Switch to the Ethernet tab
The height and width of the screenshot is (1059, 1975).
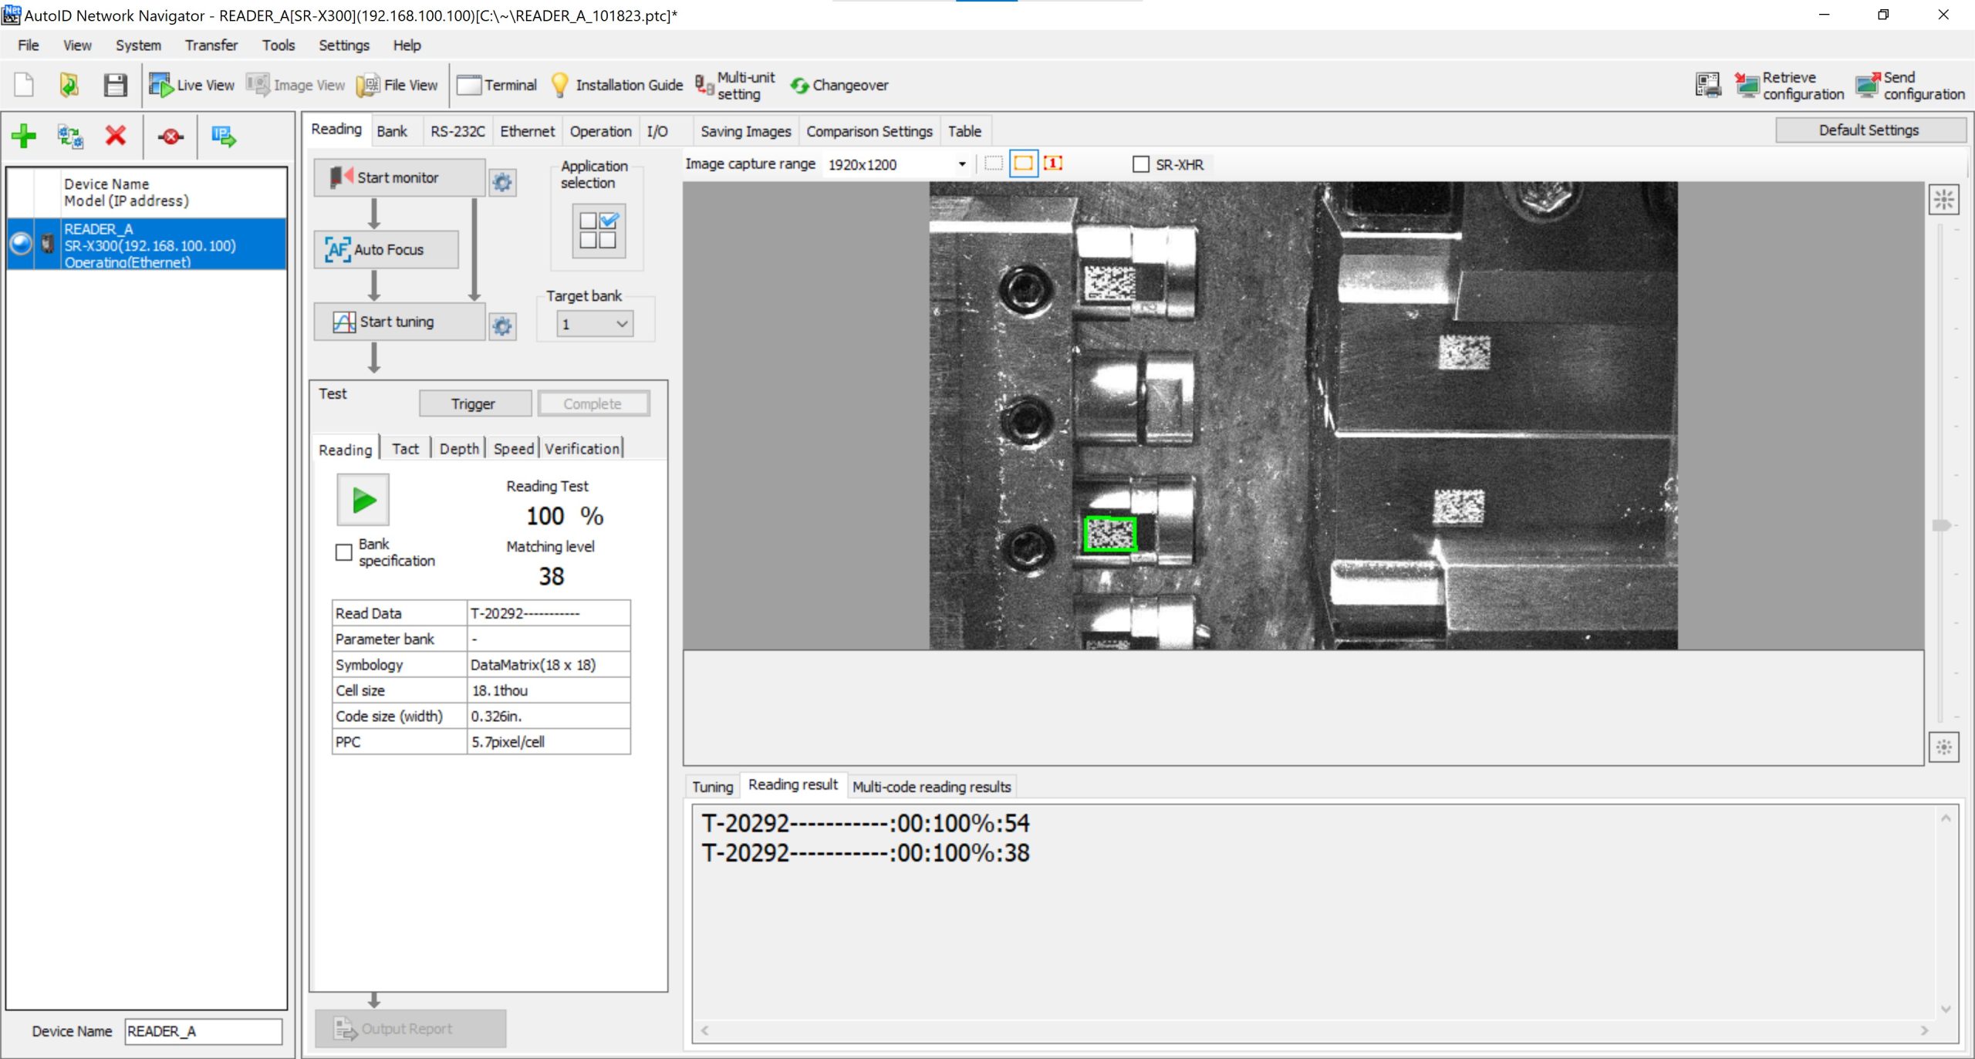coord(527,131)
